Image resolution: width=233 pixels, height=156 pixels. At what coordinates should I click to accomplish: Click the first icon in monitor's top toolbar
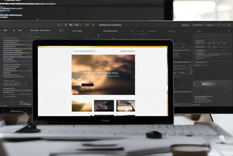coord(60,25)
